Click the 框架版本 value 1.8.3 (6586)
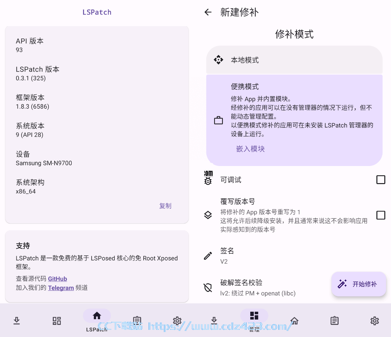The width and height of the screenshot is (391, 337). tap(32, 107)
